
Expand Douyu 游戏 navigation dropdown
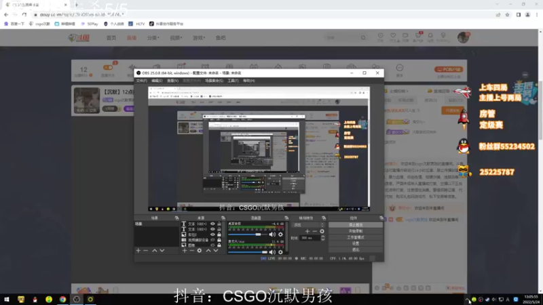[199, 38]
